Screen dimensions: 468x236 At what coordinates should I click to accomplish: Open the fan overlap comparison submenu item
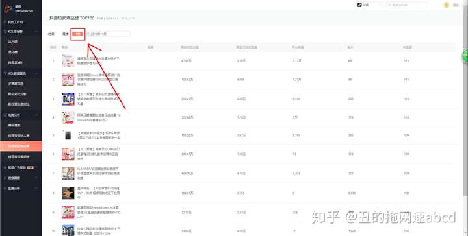click(x=18, y=104)
